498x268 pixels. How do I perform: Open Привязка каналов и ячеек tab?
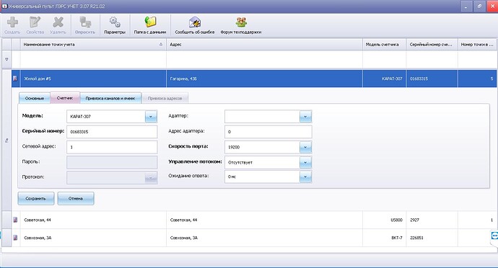tap(110, 98)
